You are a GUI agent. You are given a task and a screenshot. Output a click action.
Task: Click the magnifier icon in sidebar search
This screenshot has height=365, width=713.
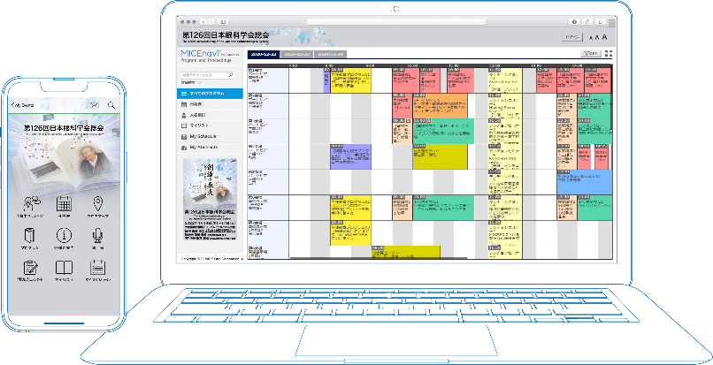tap(231, 75)
